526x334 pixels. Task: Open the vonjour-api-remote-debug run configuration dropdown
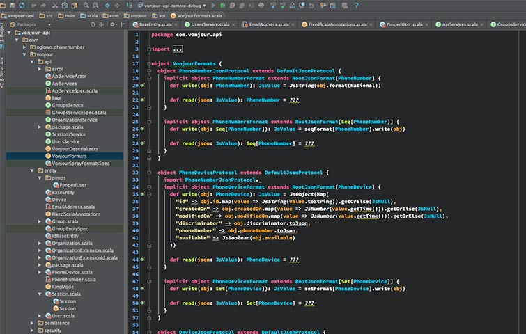tap(172, 6)
